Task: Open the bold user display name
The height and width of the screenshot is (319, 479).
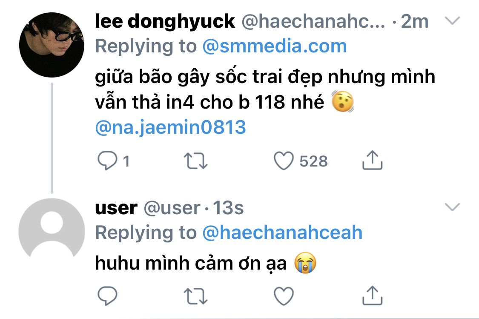Action: [116, 208]
